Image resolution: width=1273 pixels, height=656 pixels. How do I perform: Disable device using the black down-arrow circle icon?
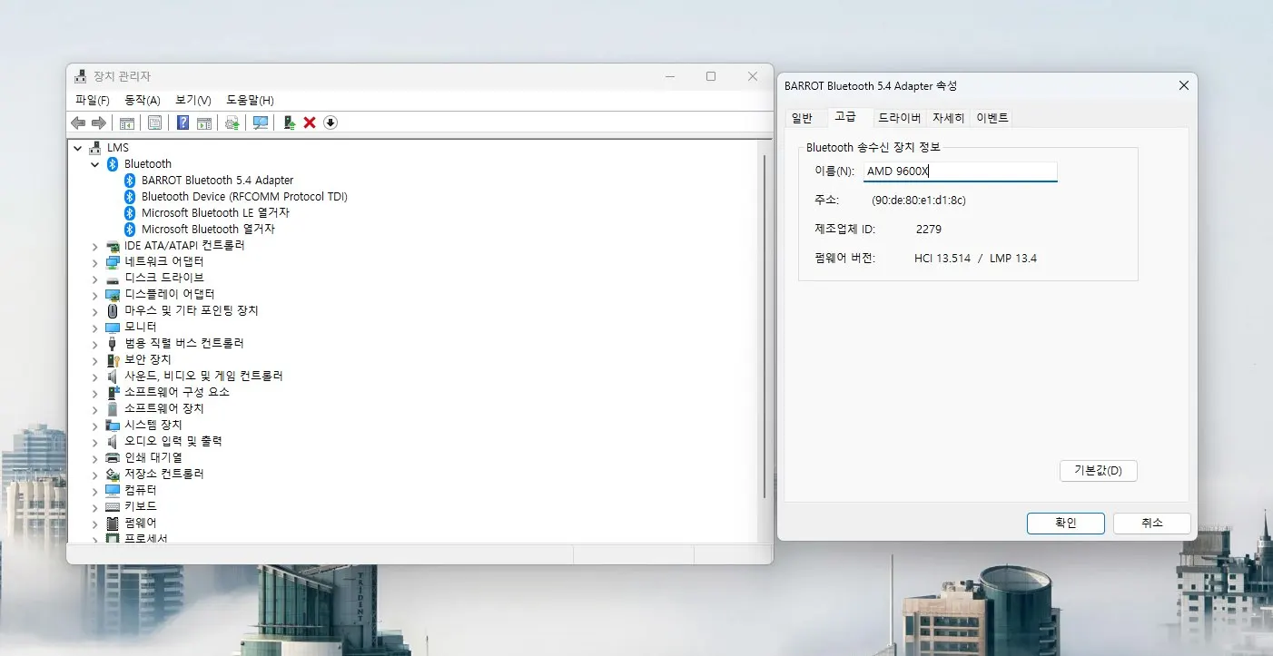(x=331, y=122)
